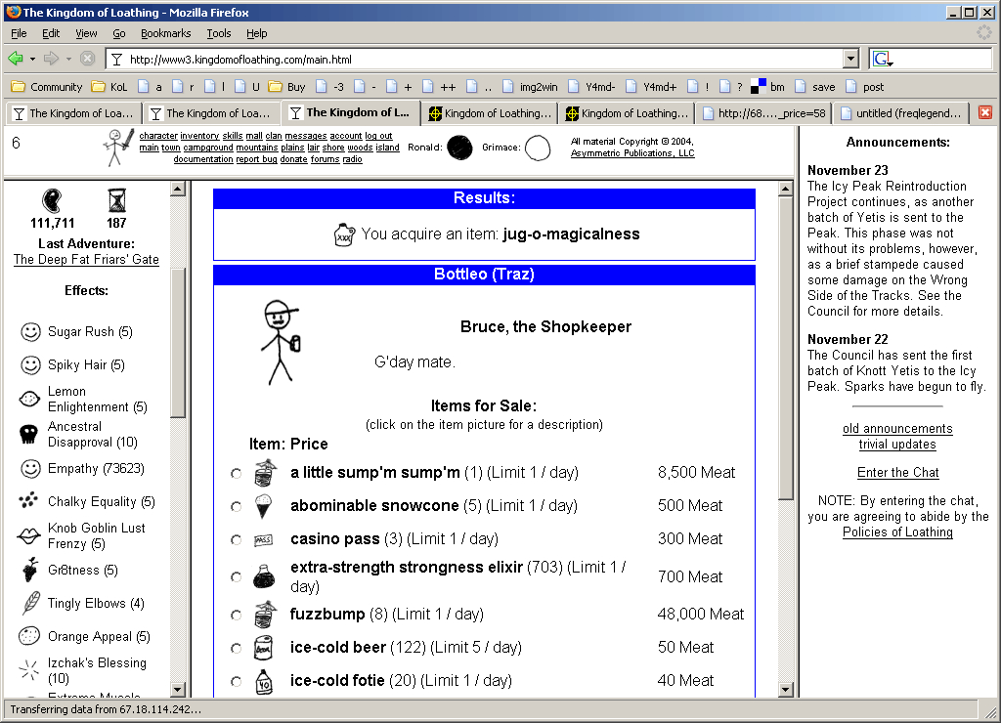
Task: Click the shop pane vertical scrollbar thumb
Action: (786, 348)
